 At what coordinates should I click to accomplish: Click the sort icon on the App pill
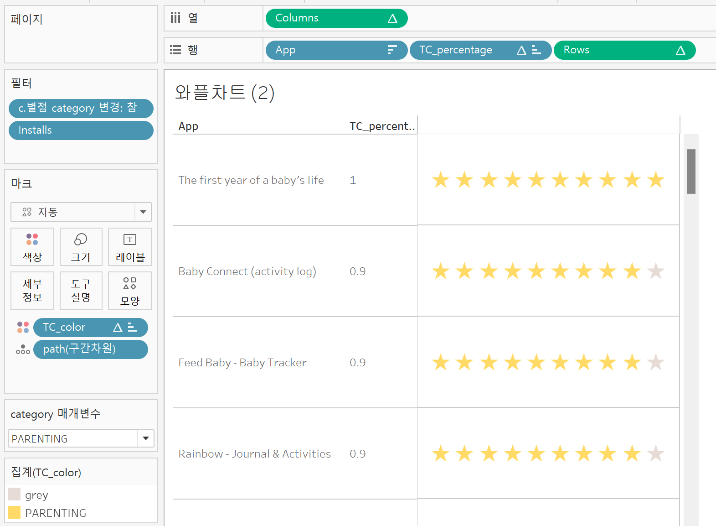392,50
